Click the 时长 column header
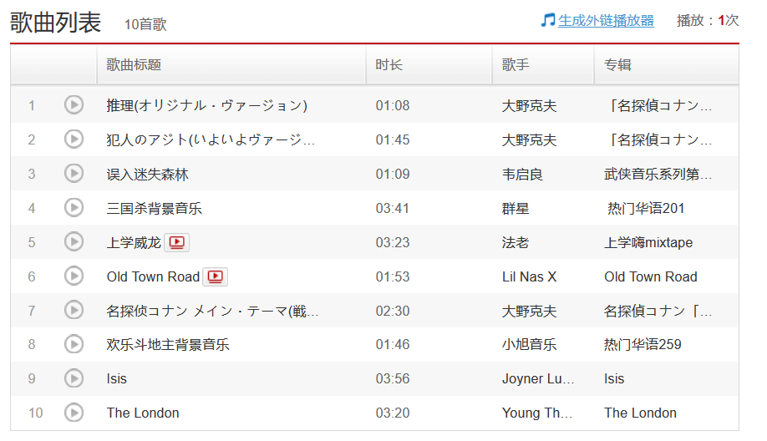 [x=389, y=64]
